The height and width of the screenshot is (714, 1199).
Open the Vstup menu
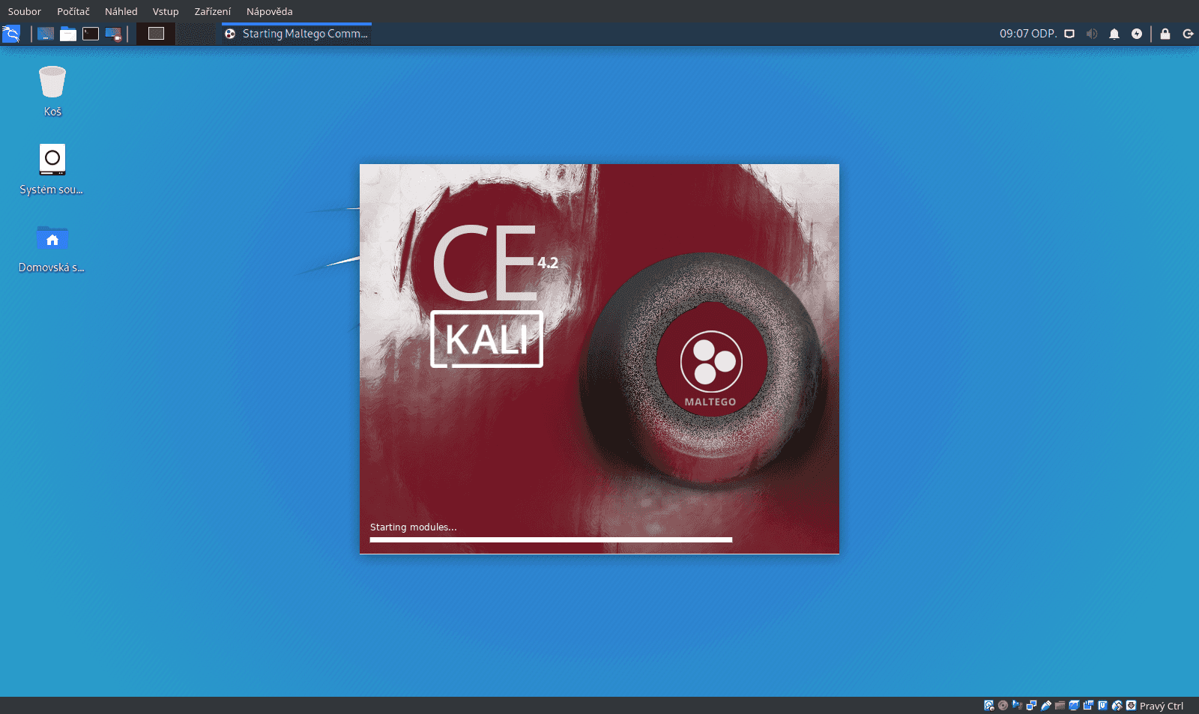[x=165, y=11]
